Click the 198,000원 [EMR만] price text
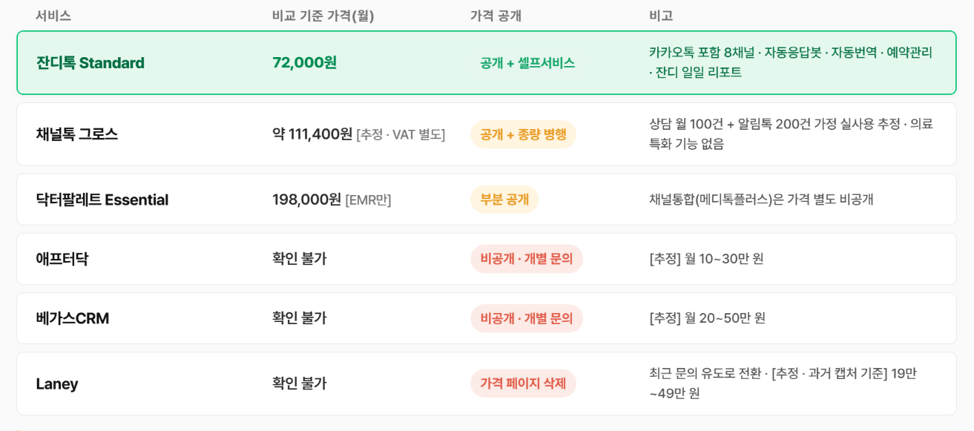The height and width of the screenshot is (431, 974). (x=332, y=200)
